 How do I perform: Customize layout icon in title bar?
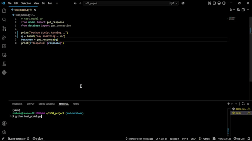pyautogui.click(x=209, y=3)
